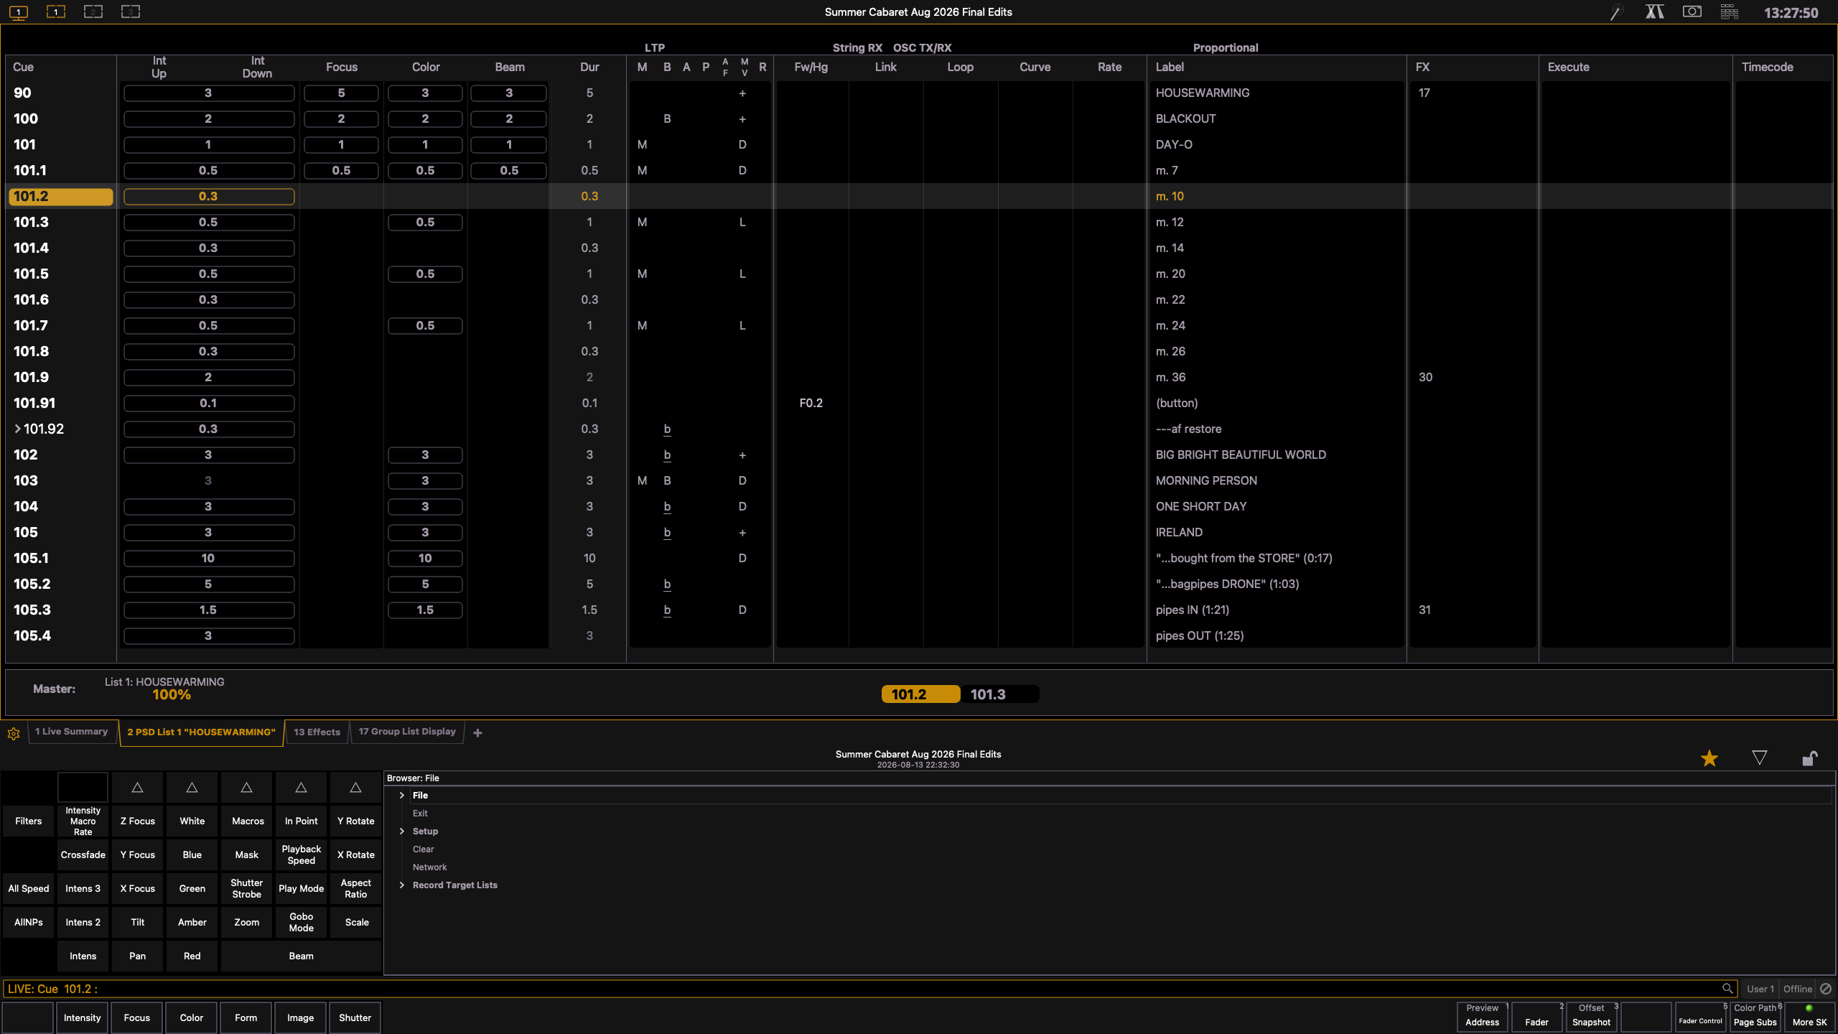The width and height of the screenshot is (1838, 1034).
Task: Click the Master 100% level readout
Action: 172,695
